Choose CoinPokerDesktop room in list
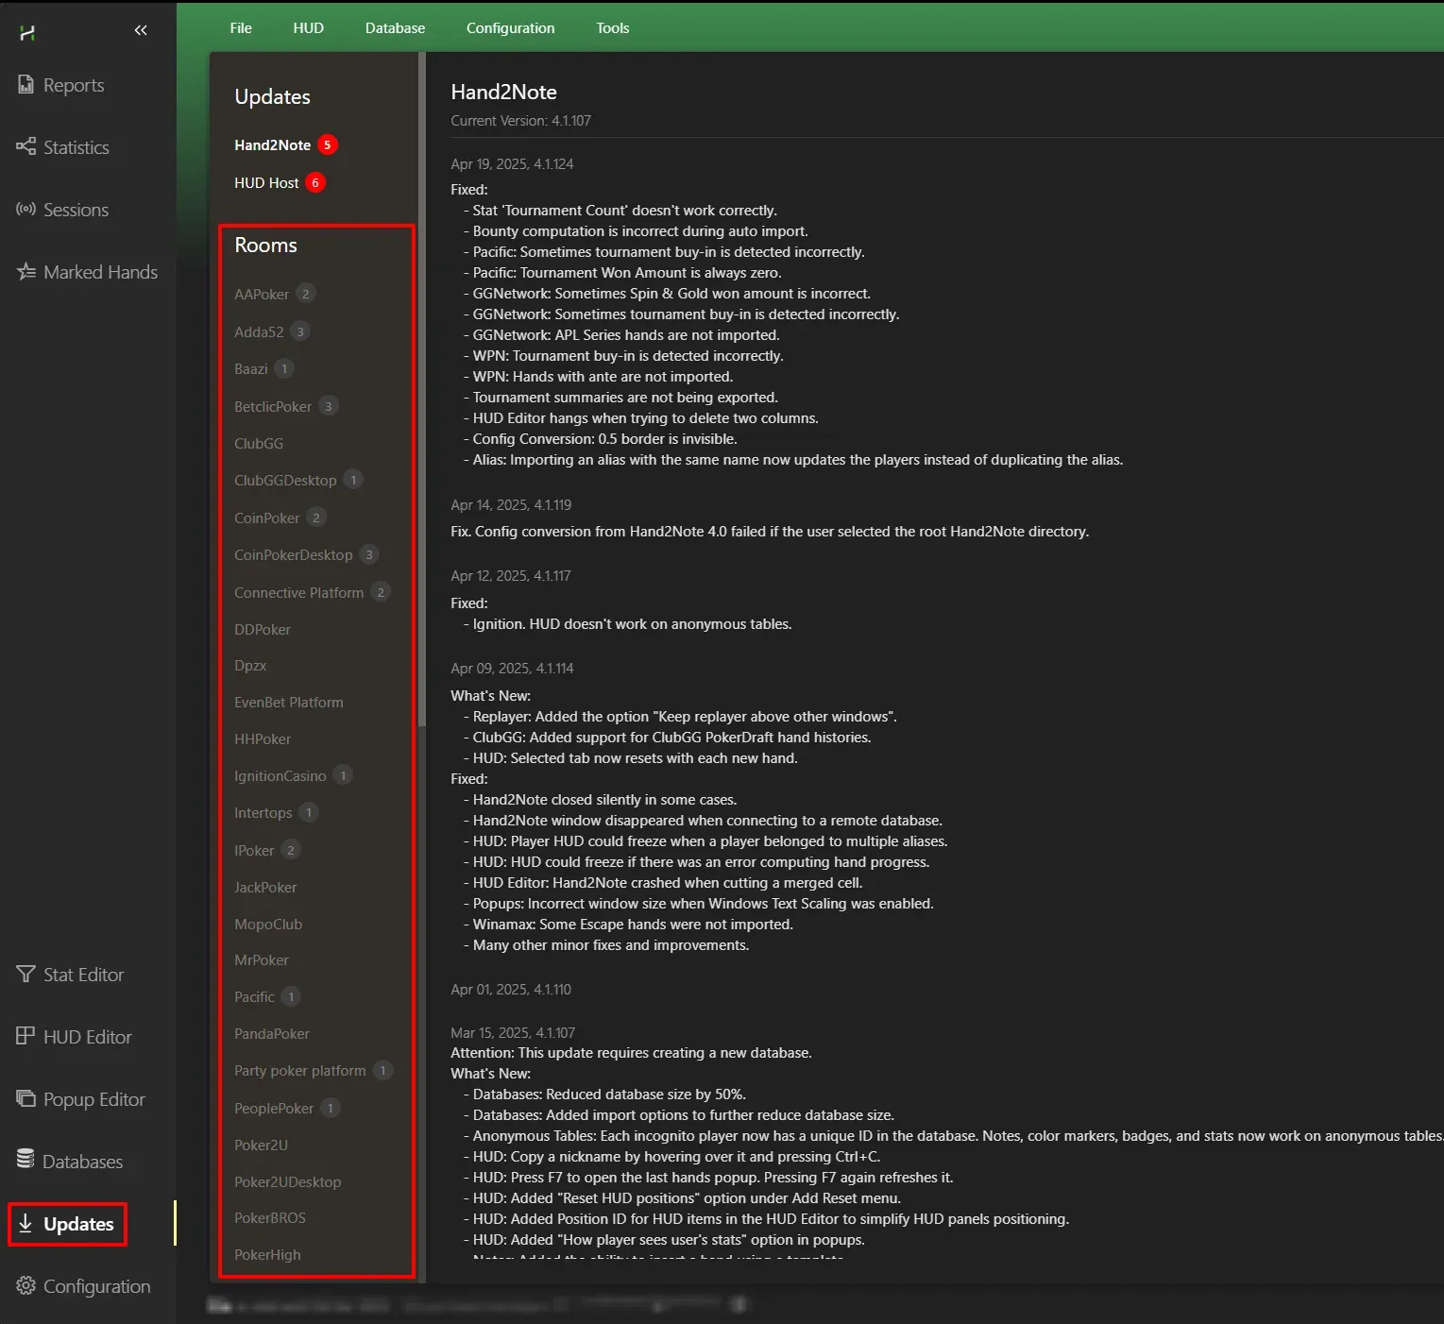The image size is (1444, 1324). click(293, 555)
